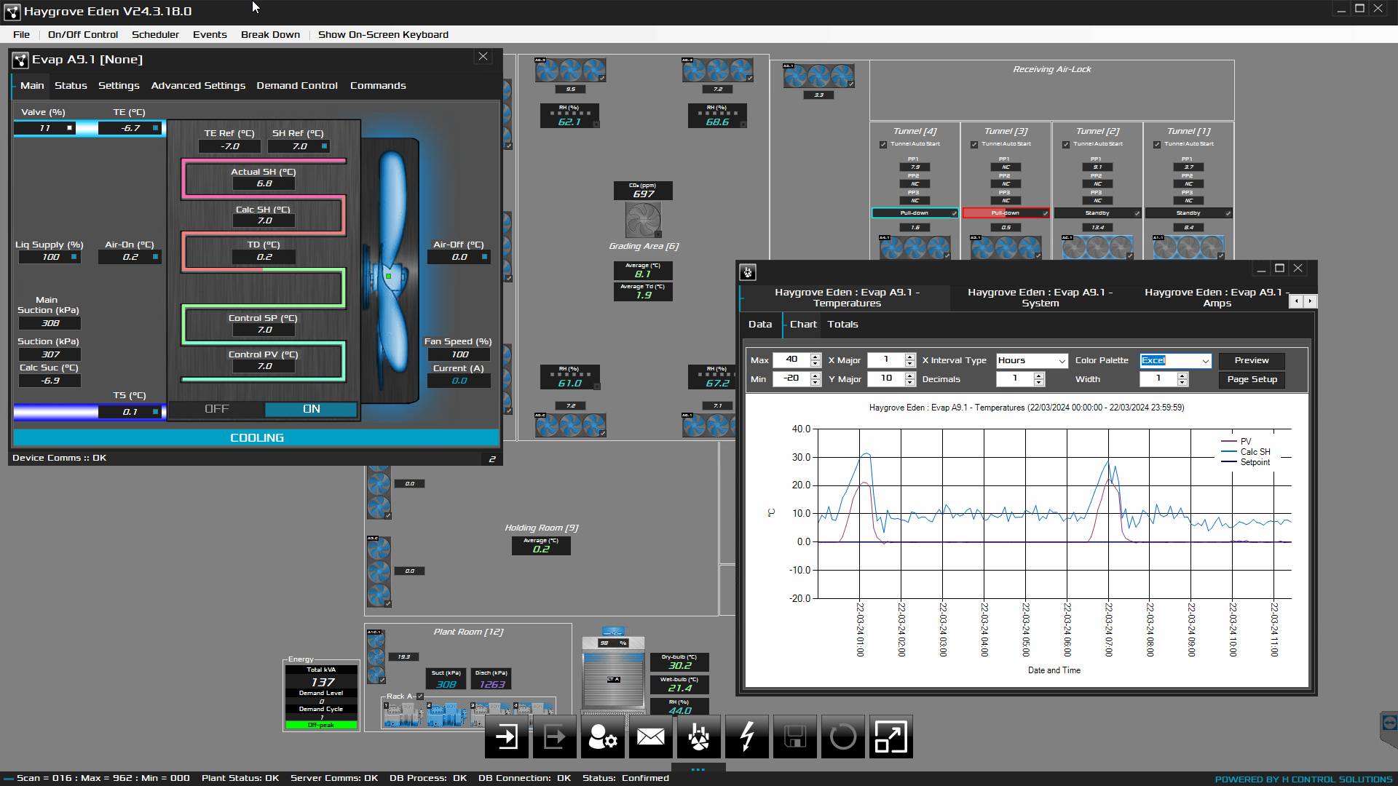The height and width of the screenshot is (786, 1398).
Task: Open the Color Palette Excel dropdown
Action: 1175,360
